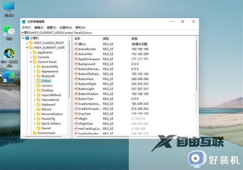Select the Environment key
Image resolution: width=243 pixels, height=170 pixels.
(46, 133)
